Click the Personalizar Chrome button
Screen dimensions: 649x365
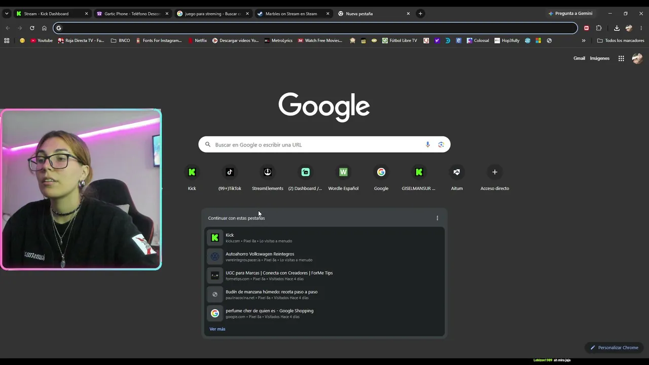(614, 348)
